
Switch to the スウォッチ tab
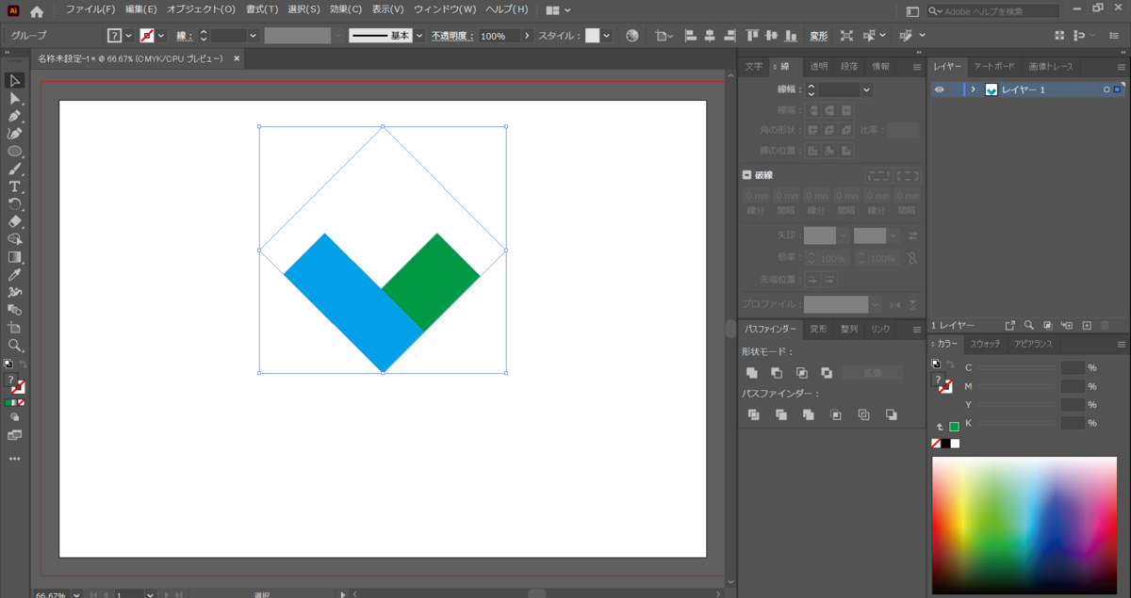pos(985,344)
